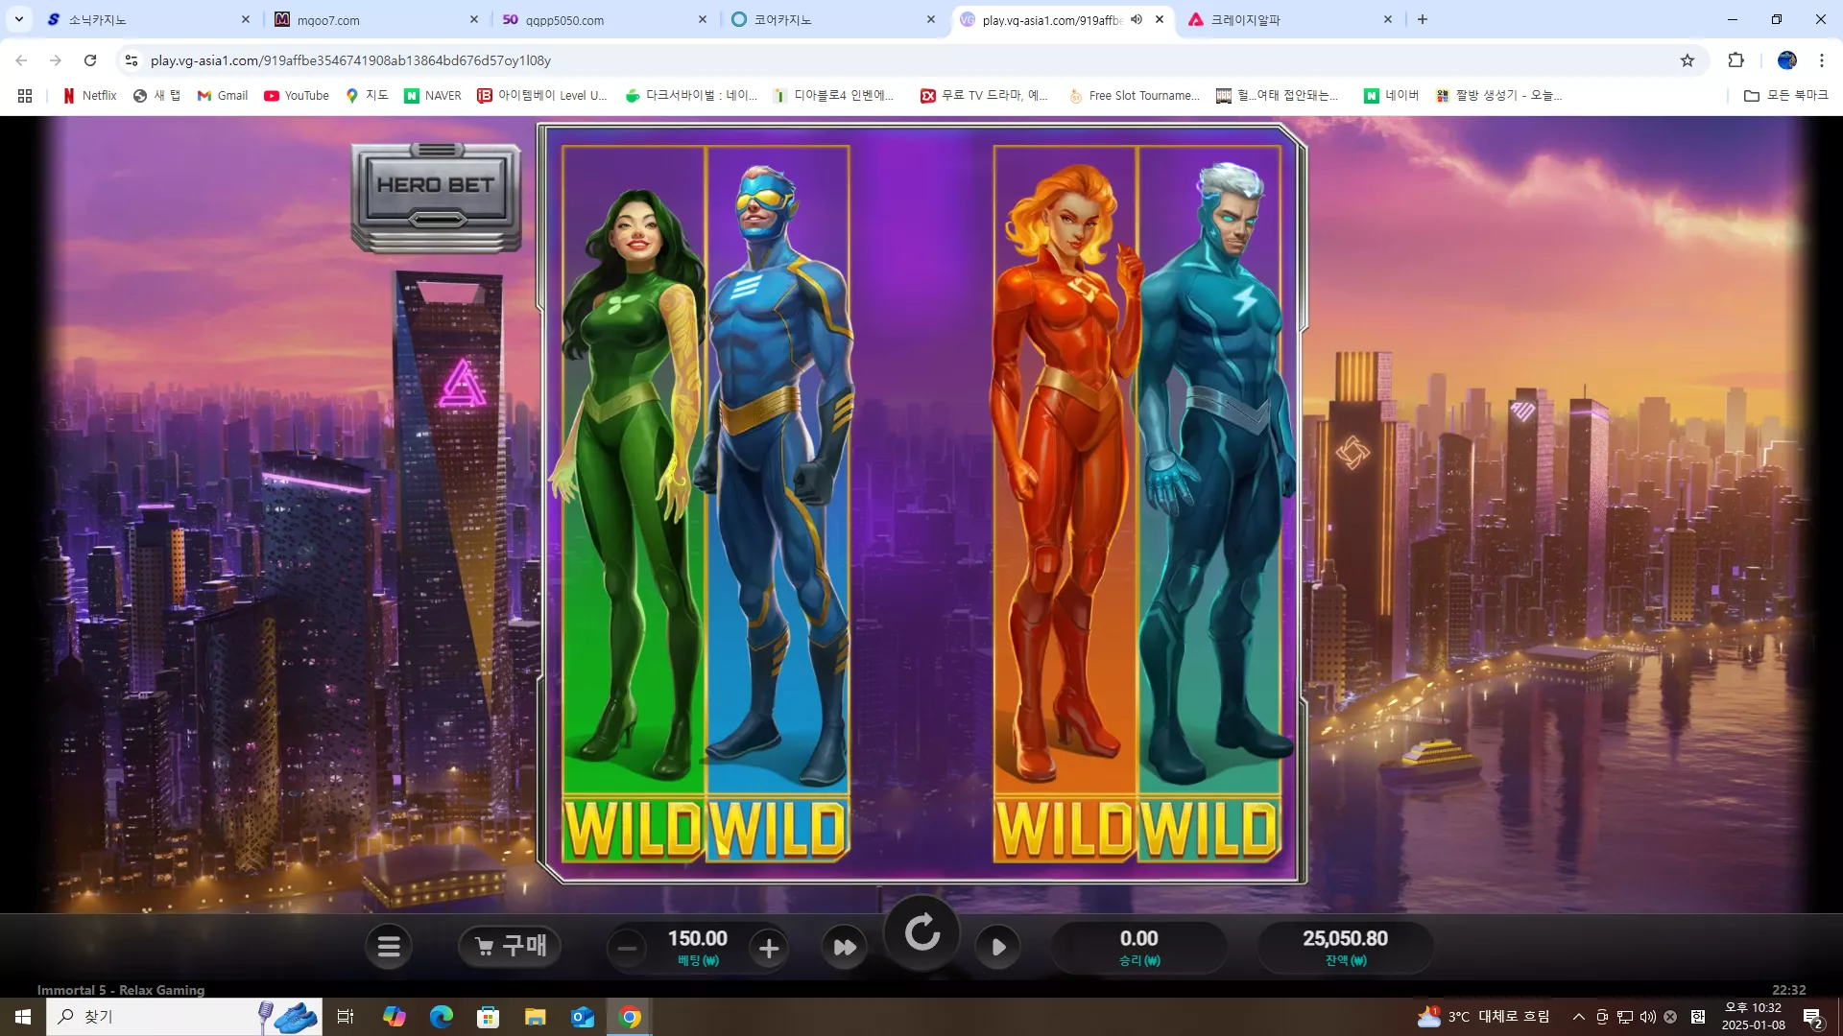Open the system volume control

(x=1648, y=1017)
